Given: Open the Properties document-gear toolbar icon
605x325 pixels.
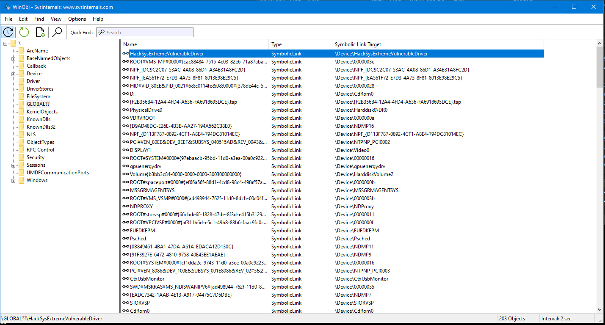Looking at the screenshot, I should (41, 32).
